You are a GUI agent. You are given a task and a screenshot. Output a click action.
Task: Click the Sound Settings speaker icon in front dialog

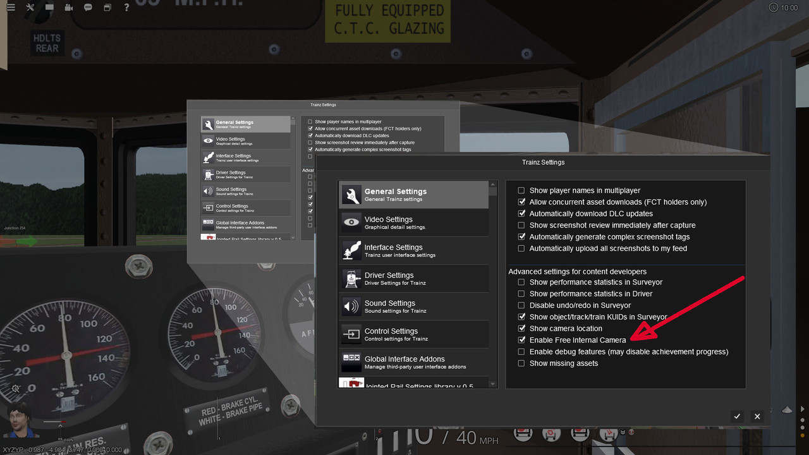pyautogui.click(x=351, y=306)
